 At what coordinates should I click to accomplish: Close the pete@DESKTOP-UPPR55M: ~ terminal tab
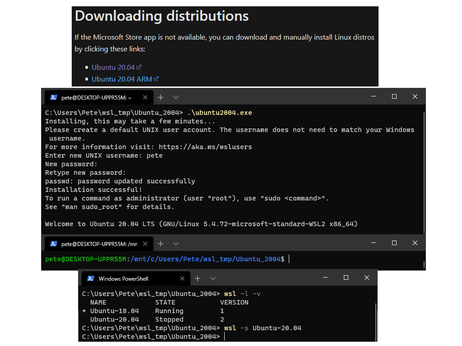(x=145, y=97)
